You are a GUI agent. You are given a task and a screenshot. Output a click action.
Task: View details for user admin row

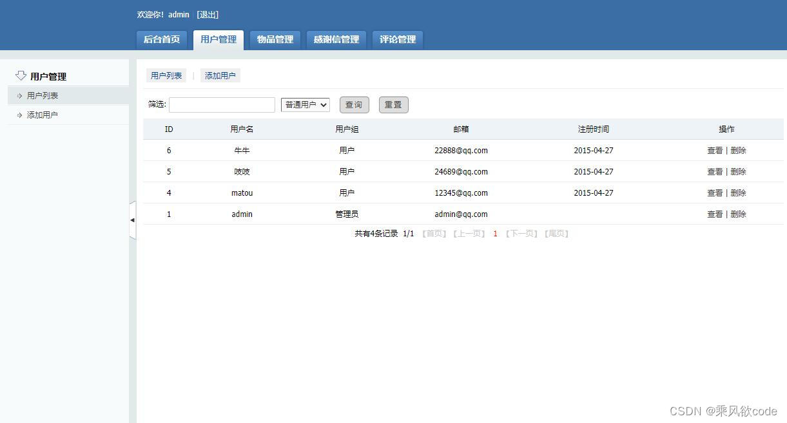click(x=715, y=214)
